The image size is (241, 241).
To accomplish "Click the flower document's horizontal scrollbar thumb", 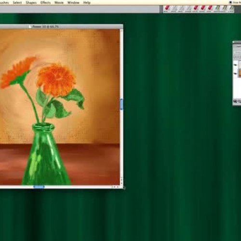I will (x=39, y=187).
